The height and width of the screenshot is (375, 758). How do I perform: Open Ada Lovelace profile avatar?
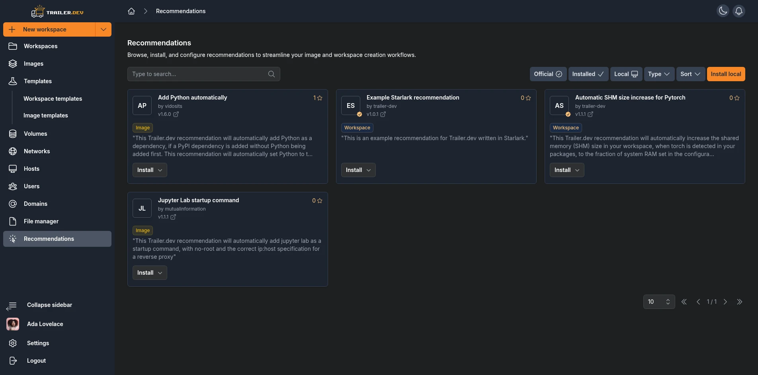(13, 324)
